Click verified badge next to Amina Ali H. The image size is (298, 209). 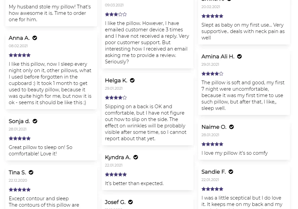239,57
